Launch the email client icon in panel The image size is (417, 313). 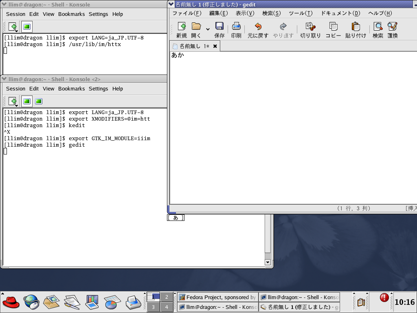(x=51, y=302)
